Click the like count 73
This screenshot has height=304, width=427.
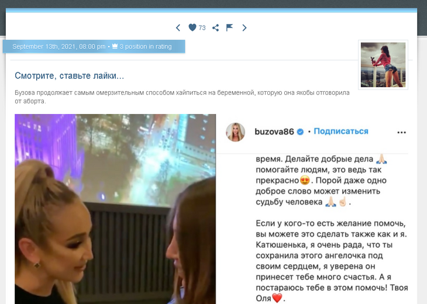point(202,28)
